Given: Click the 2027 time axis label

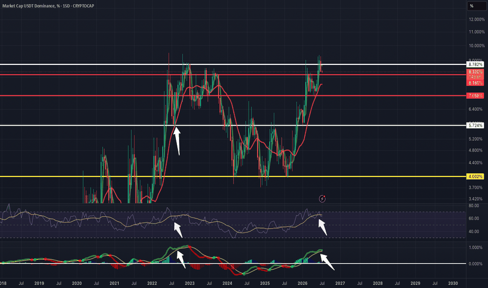Looking at the screenshot, I should click(340, 283).
